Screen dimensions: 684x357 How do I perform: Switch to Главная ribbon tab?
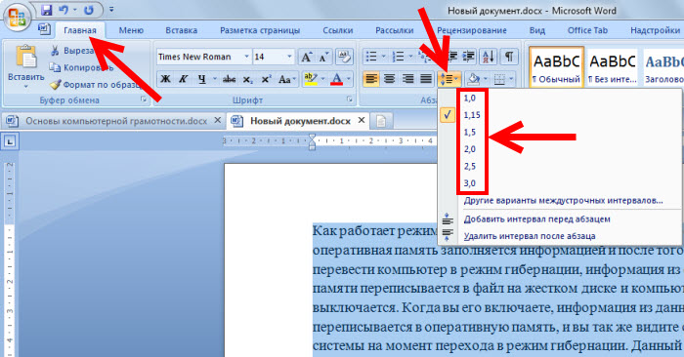[80, 30]
